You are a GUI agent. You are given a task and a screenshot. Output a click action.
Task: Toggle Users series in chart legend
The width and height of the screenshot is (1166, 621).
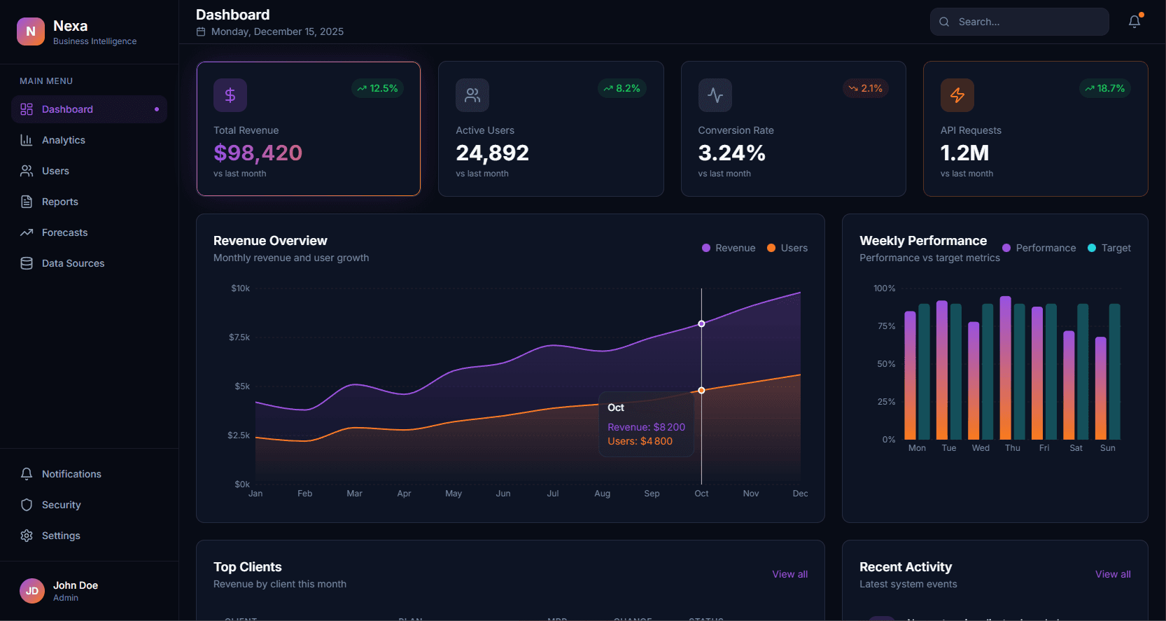tap(787, 248)
